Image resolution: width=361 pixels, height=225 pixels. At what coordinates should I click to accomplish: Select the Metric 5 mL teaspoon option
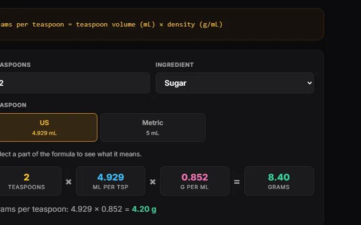click(x=153, y=127)
